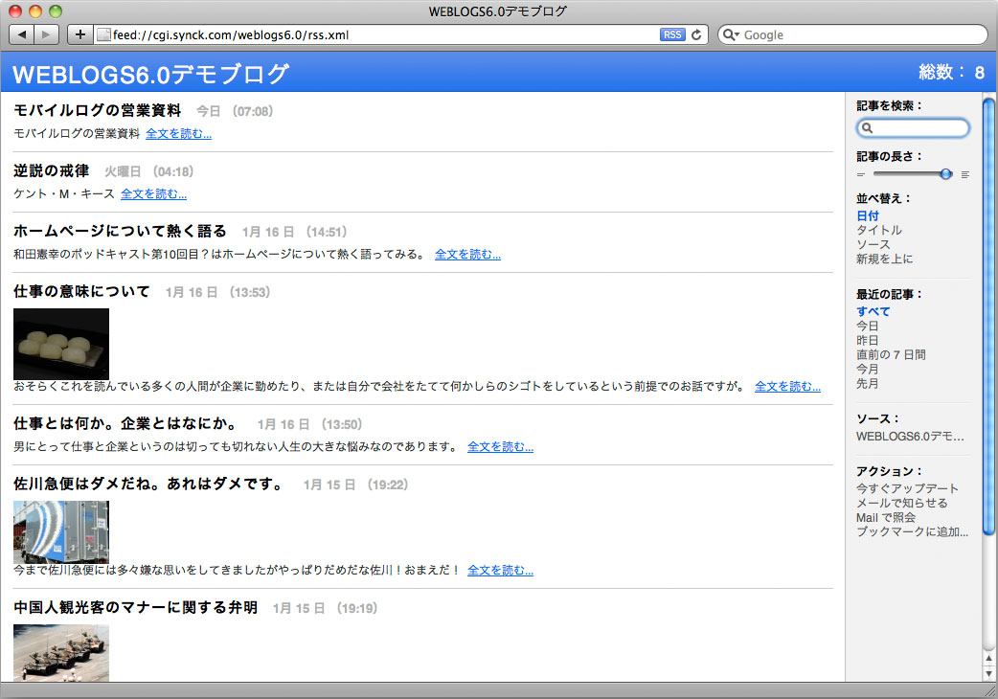Click 今すぐアップデート action
Screen dimensions: 998x699
(907, 488)
